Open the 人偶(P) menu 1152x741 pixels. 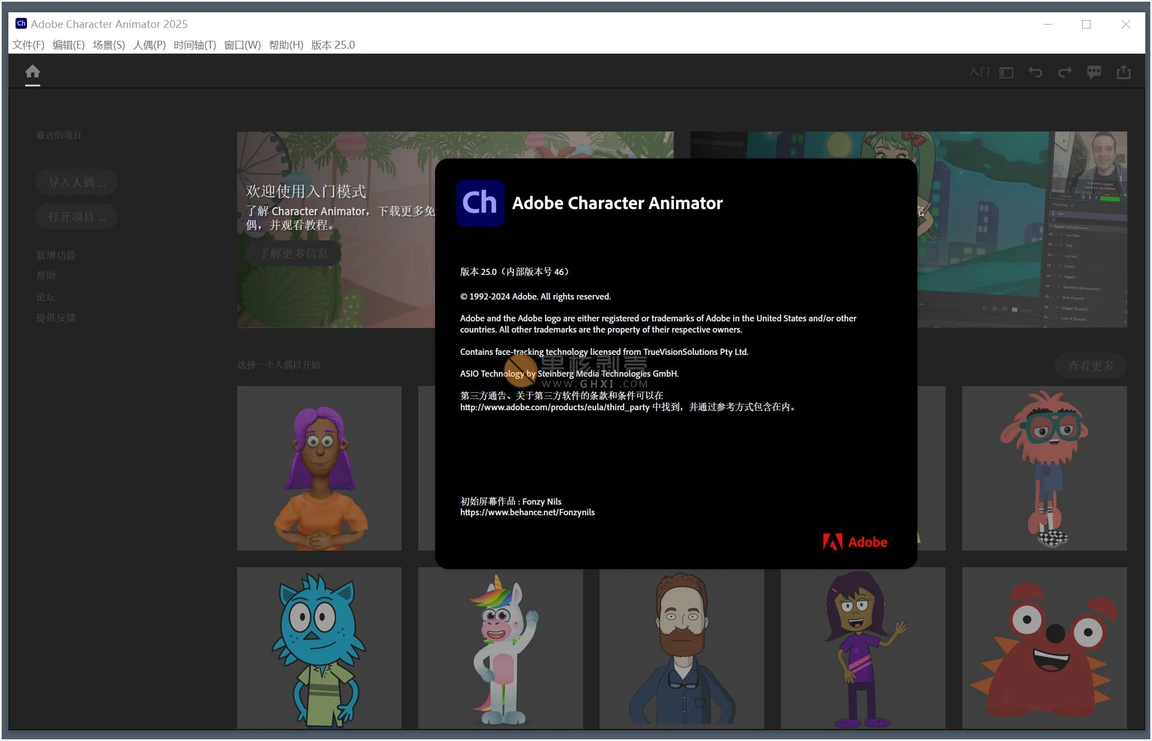149,45
